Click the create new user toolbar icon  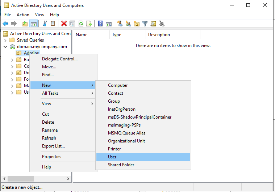pyautogui.click(x=120, y=24)
